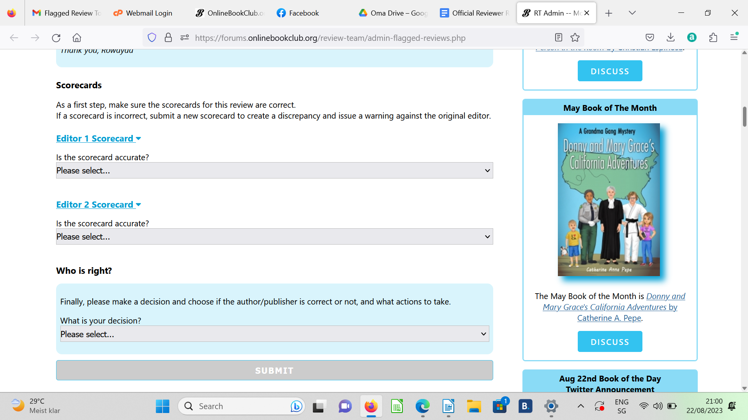Switch to the Official Reviewer docs tab
This screenshot has width=748, height=420.
pyautogui.click(x=475, y=13)
